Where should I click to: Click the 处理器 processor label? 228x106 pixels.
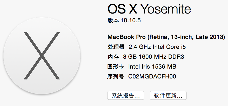tap(116, 47)
